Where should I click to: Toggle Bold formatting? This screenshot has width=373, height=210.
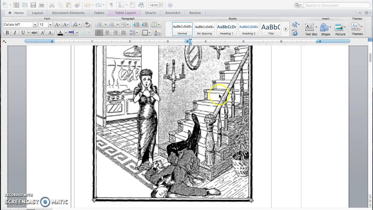point(7,33)
